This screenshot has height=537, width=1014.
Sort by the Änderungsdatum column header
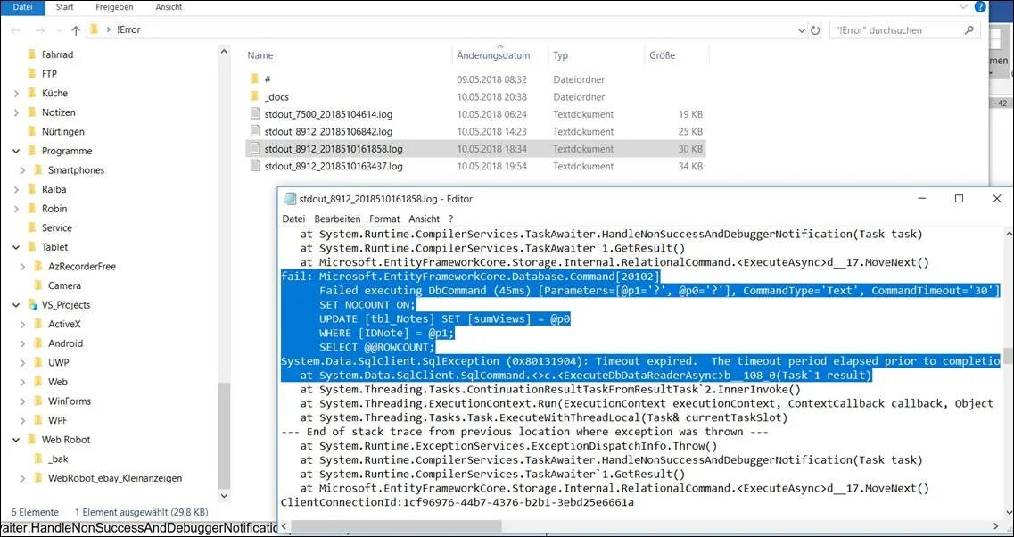coord(493,55)
